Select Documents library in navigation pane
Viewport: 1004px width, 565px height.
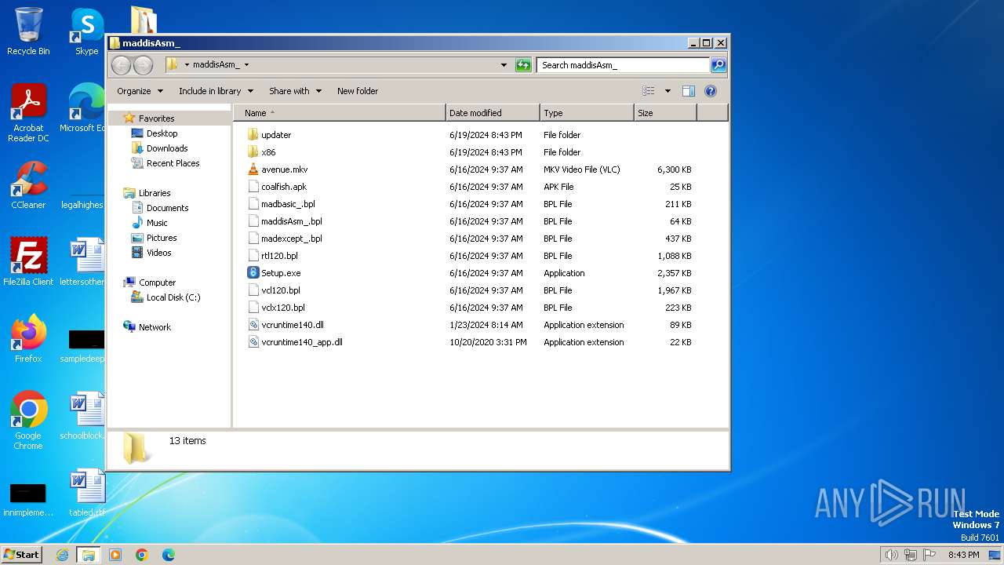click(167, 208)
